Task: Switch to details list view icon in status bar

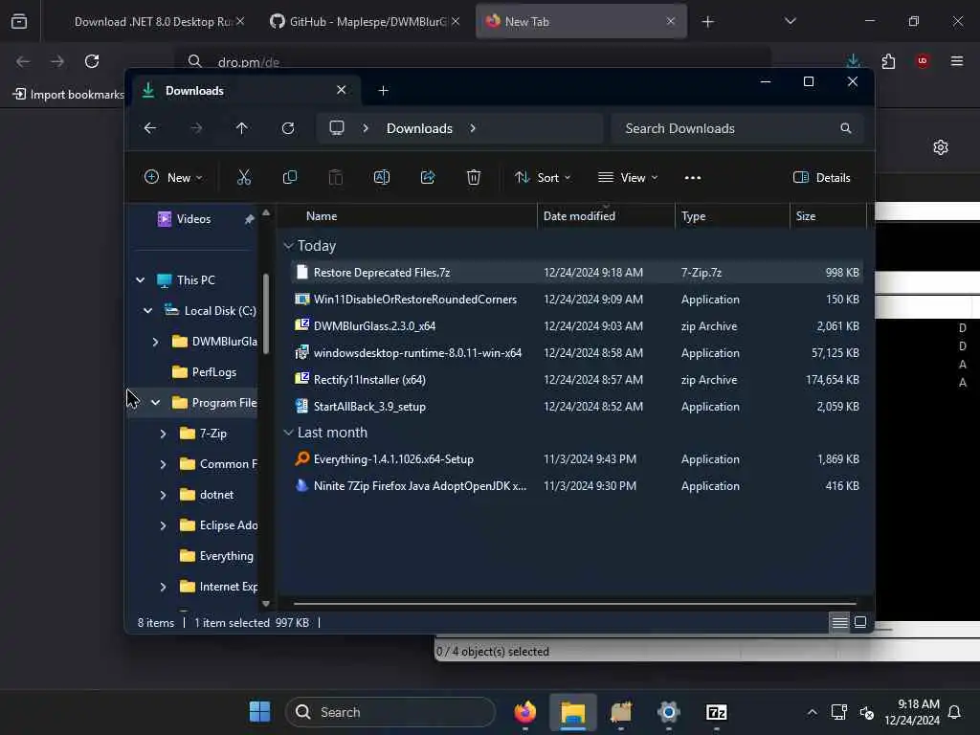Action: click(839, 622)
